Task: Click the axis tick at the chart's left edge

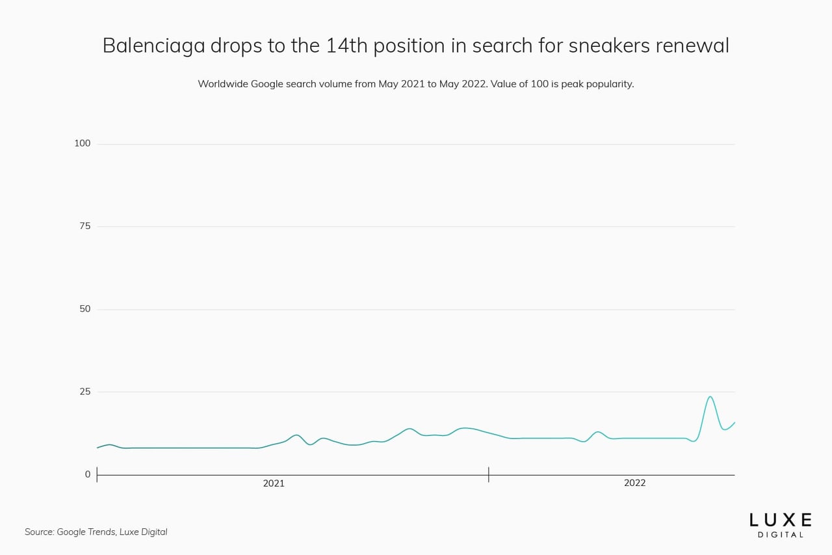Action: (x=97, y=474)
